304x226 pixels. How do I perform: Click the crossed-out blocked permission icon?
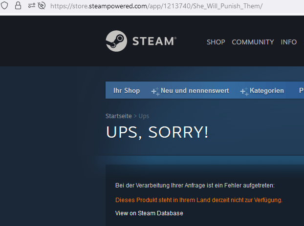(x=42, y=6)
